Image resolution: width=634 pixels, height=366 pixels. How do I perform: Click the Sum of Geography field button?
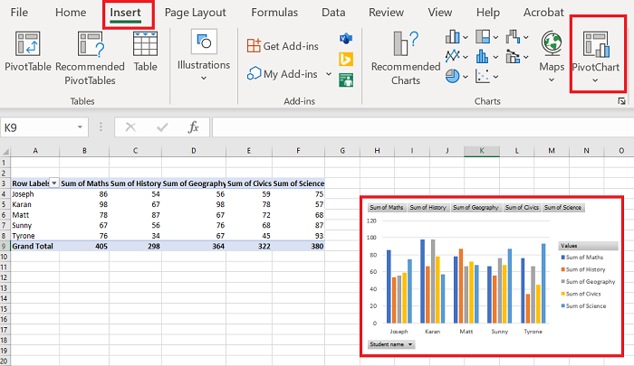(475, 208)
